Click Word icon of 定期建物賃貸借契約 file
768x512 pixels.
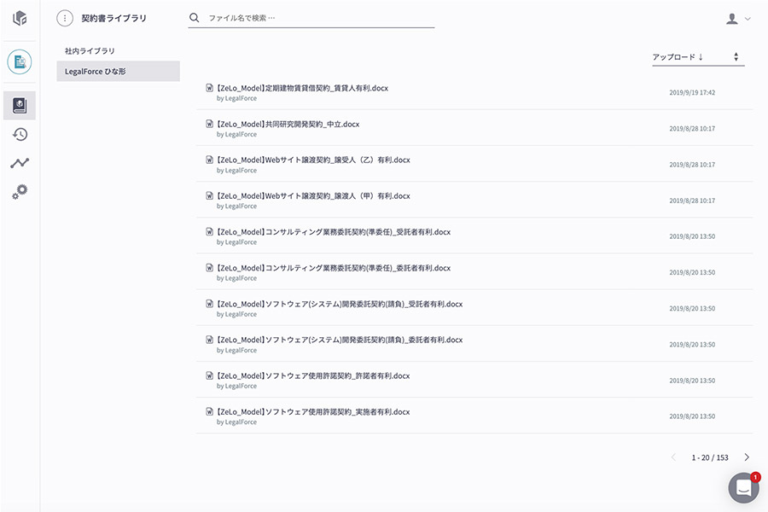tap(210, 88)
